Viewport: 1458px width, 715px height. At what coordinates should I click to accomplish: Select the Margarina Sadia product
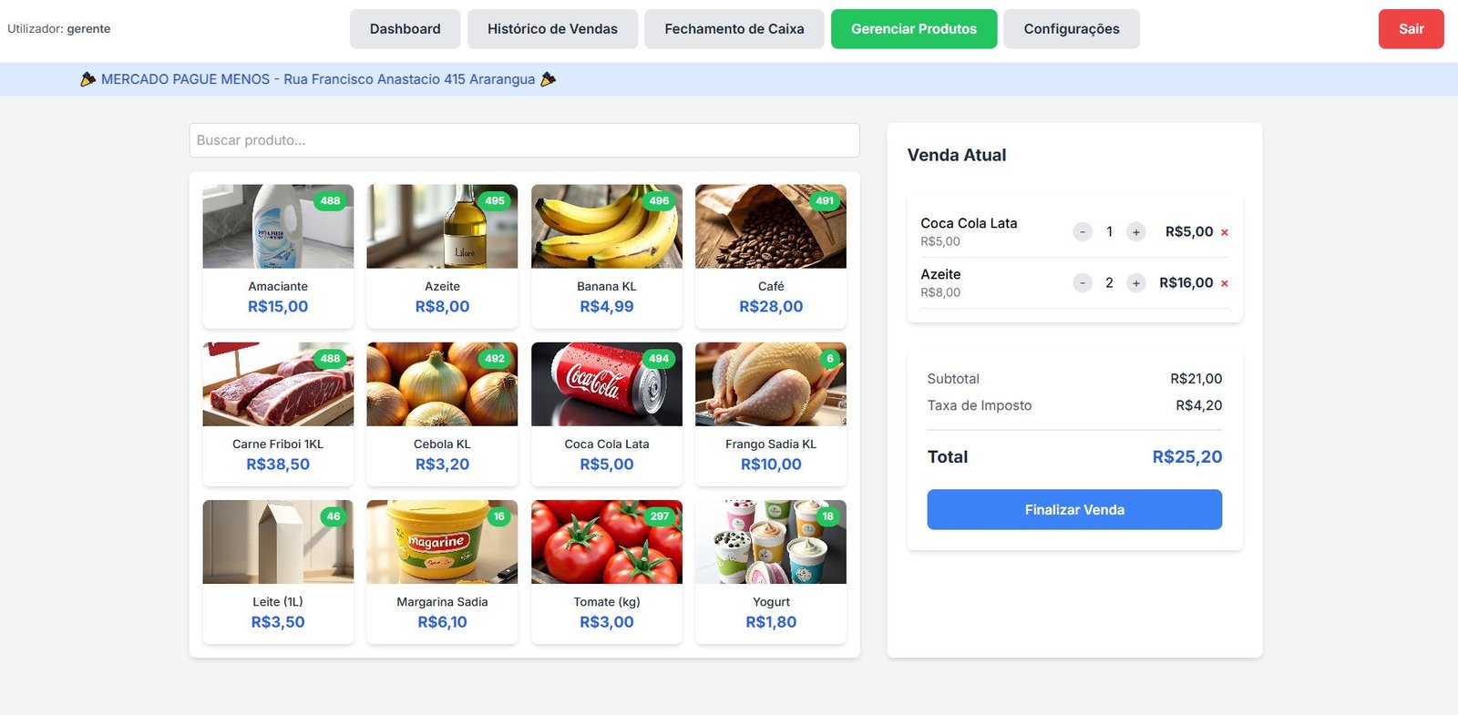(442, 570)
